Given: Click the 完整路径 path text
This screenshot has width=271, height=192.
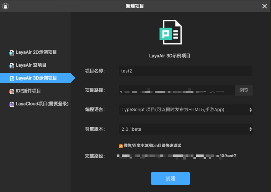Looking at the screenshot, I should point(176,156).
